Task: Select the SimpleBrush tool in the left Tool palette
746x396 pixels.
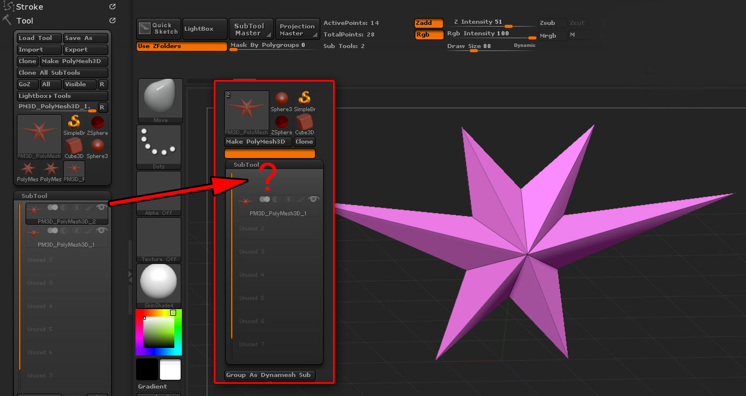Action: [x=74, y=125]
